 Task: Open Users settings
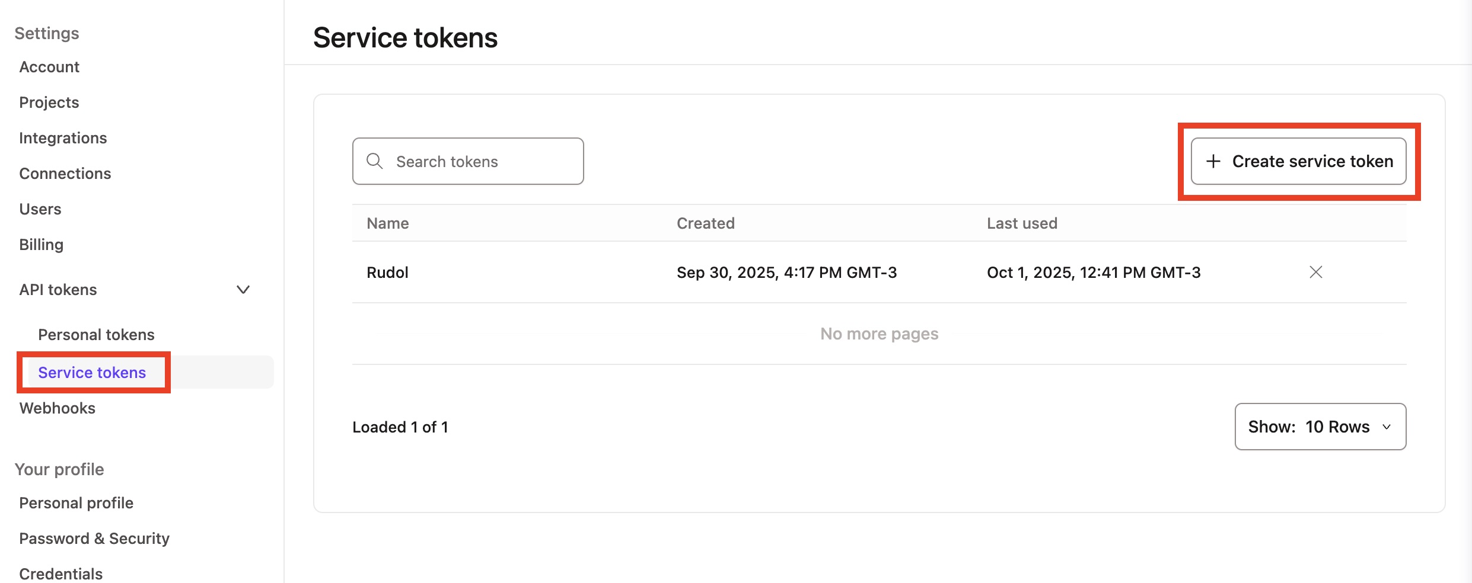click(40, 209)
